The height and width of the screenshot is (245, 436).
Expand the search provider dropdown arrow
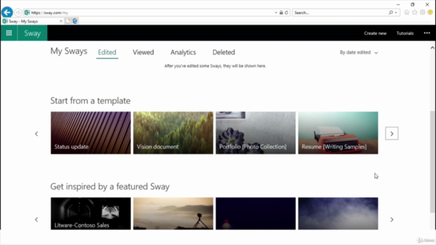click(396, 12)
